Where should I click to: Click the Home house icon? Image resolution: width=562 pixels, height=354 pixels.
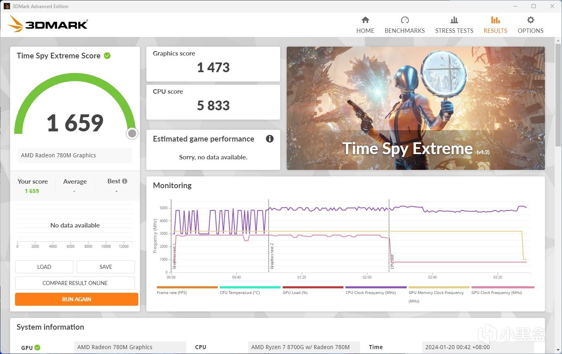(365, 20)
